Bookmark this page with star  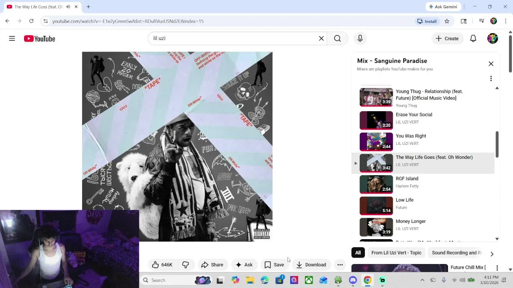(x=447, y=21)
